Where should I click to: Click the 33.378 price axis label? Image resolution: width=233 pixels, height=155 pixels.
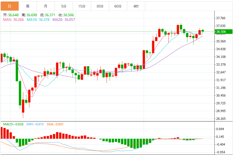coord(221,64)
